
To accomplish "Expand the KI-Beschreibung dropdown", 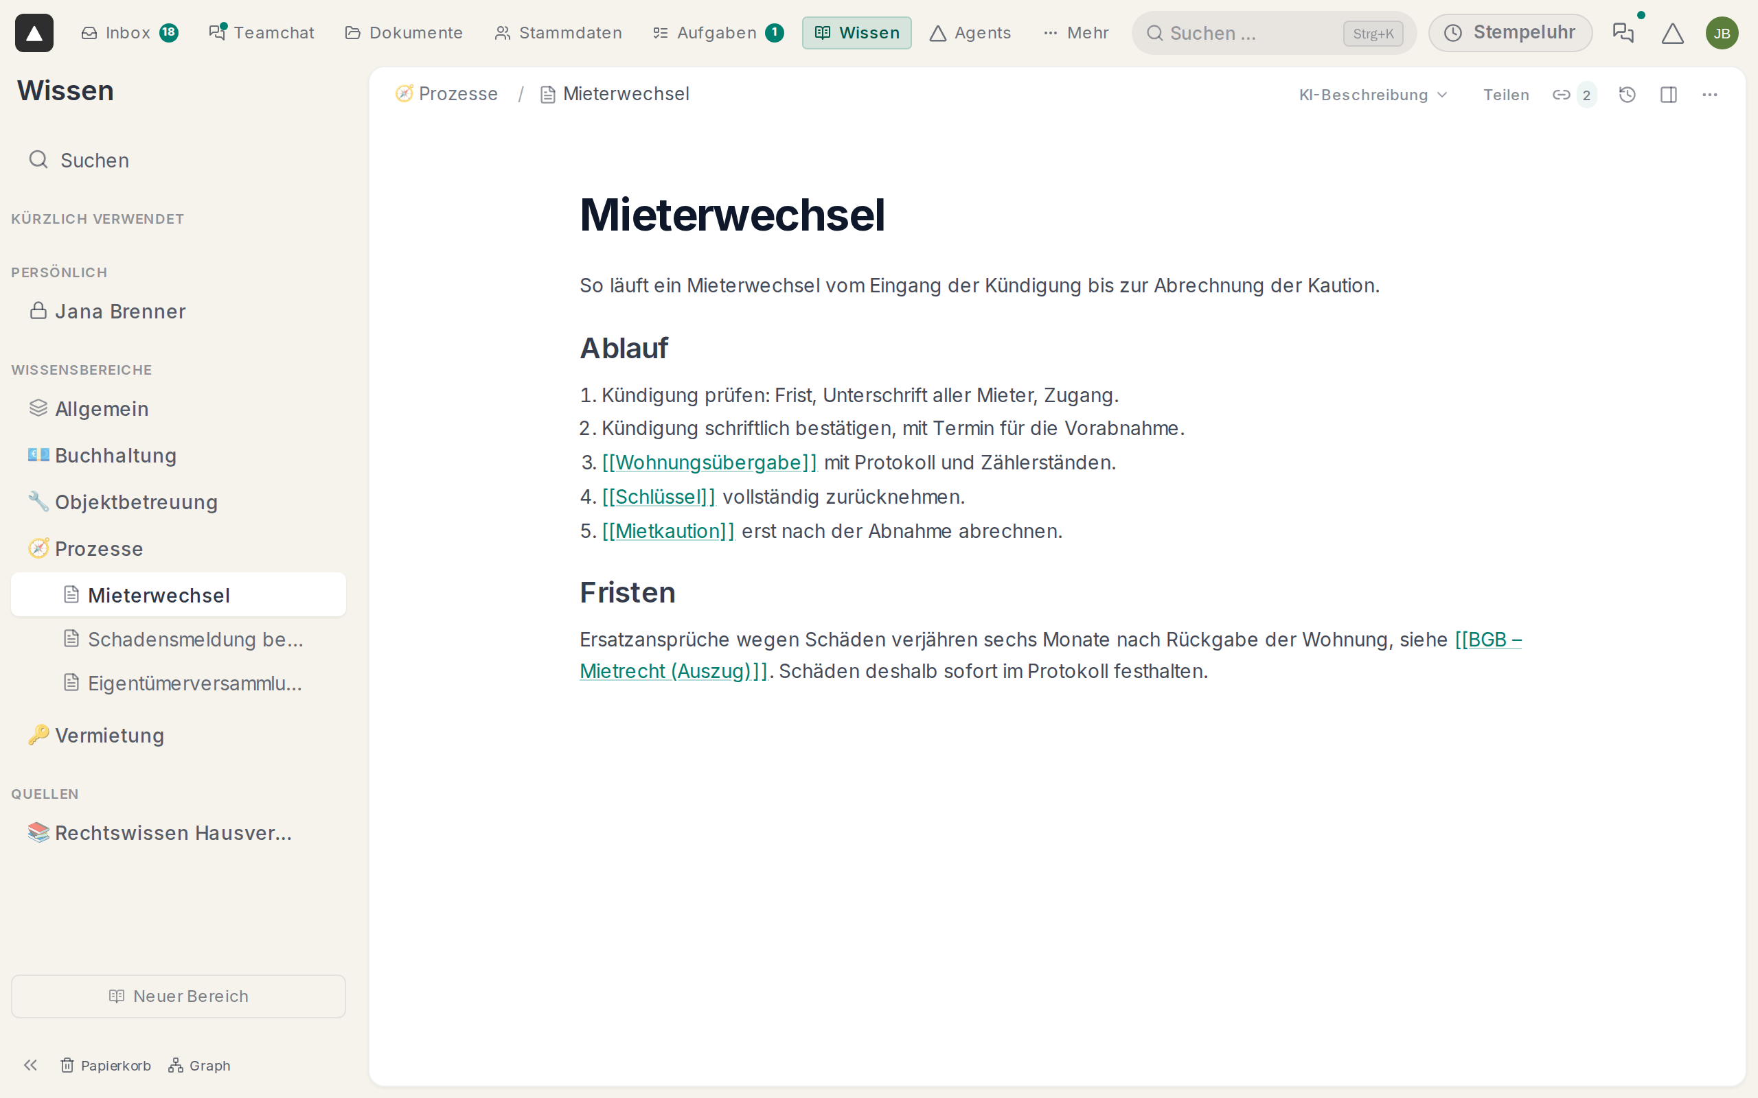I will [1373, 95].
